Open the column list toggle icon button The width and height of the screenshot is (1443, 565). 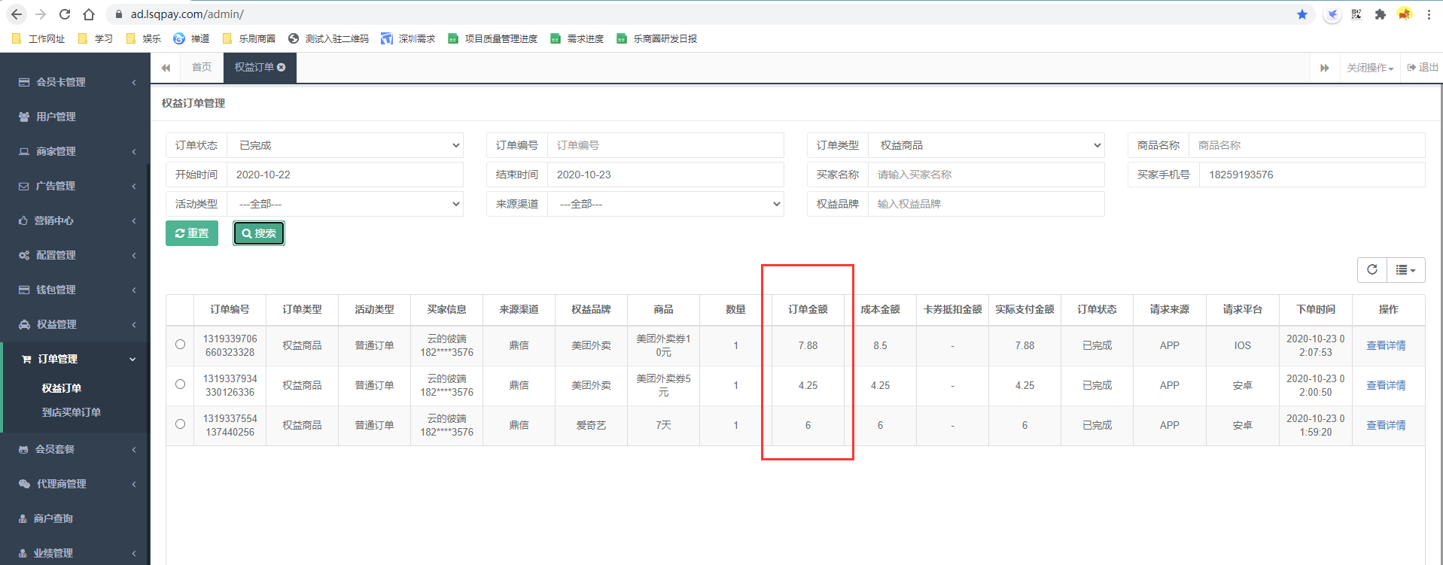click(1405, 269)
